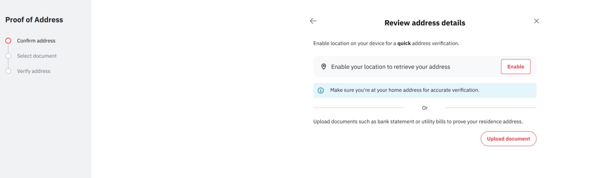Open the Confirm address step label
605x178 pixels.
pos(36,41)
